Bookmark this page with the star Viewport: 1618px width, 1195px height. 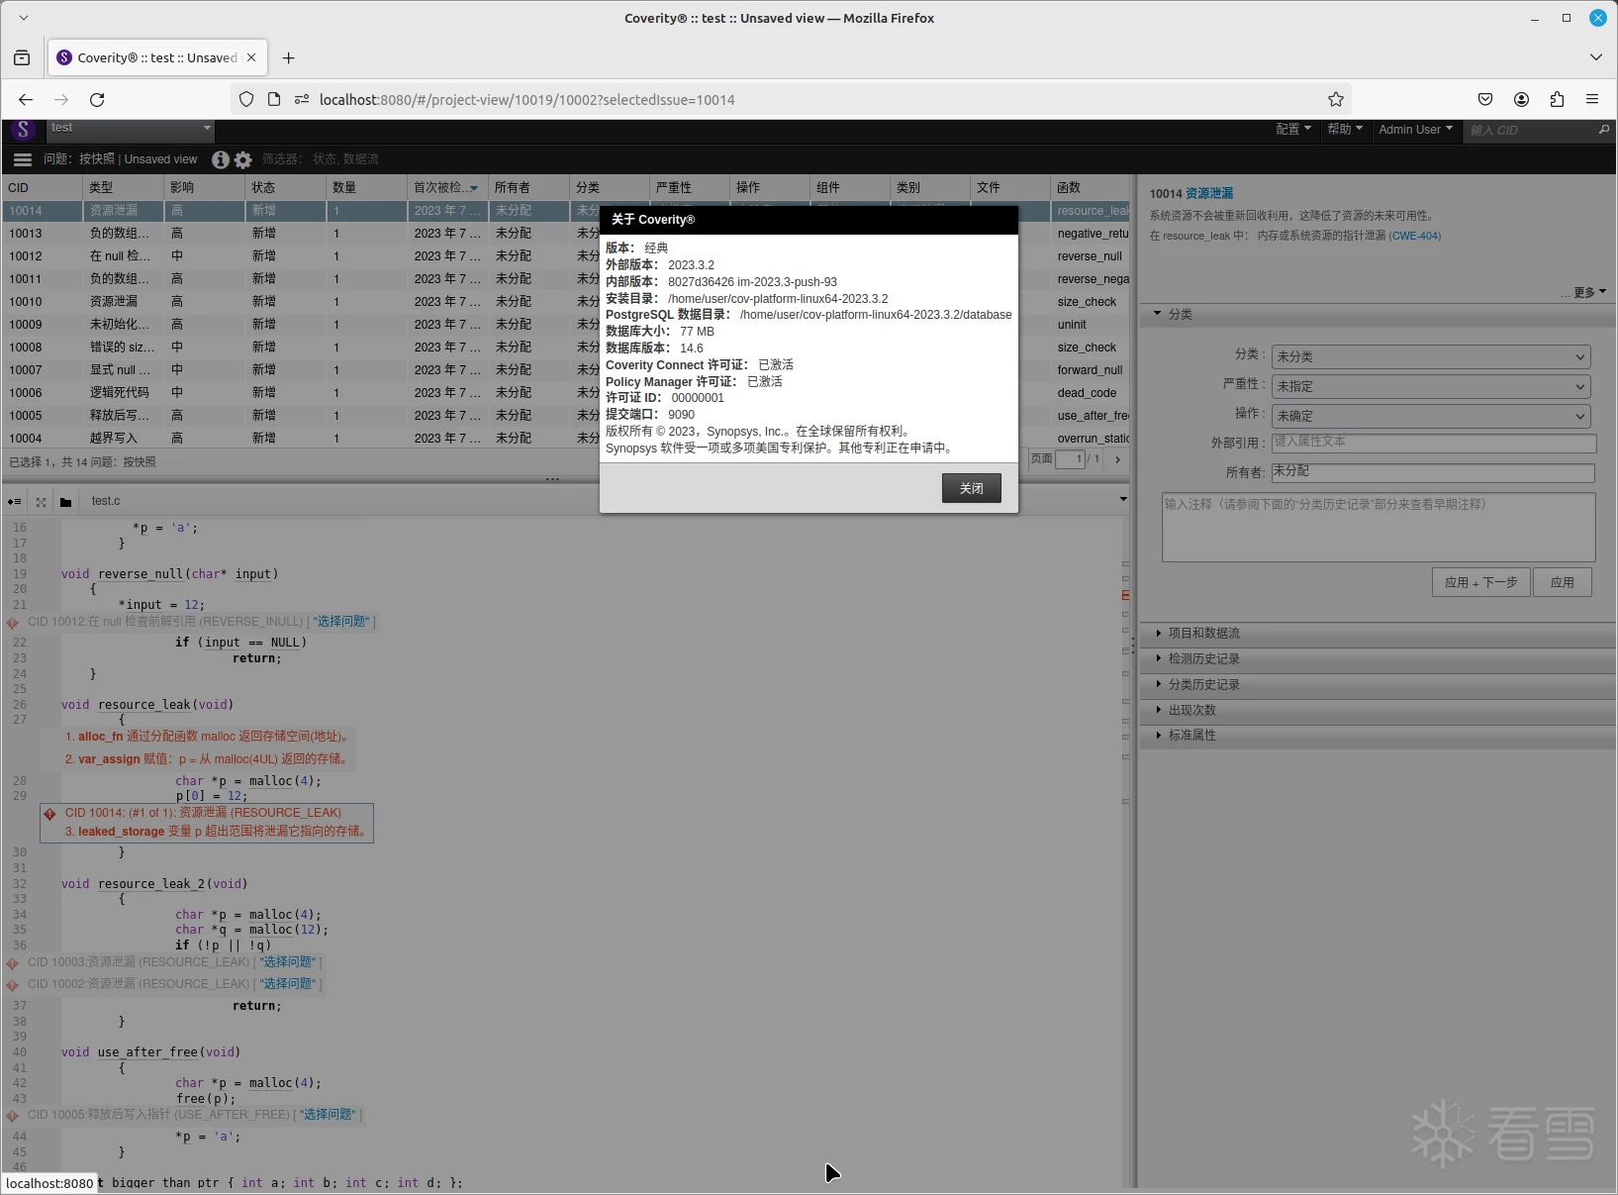1336,99
